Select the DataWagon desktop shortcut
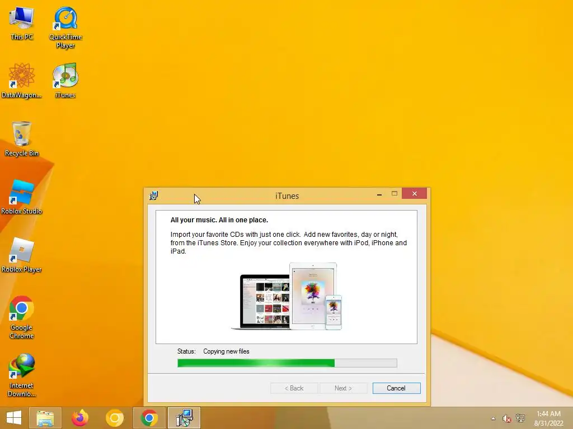 tap(22, 80)
